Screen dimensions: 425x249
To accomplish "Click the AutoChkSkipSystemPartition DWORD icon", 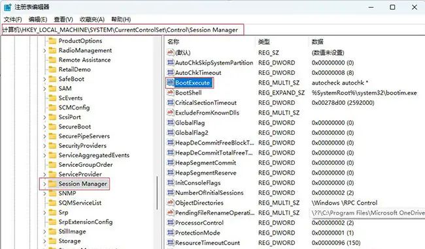I will click(170, 63).
